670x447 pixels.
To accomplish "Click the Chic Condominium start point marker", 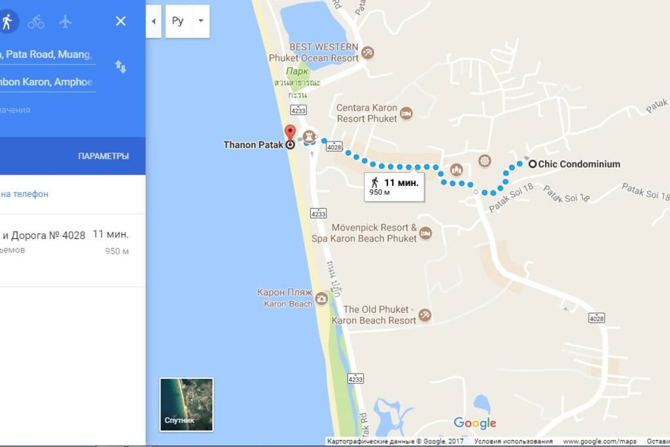I will [533, 164].
